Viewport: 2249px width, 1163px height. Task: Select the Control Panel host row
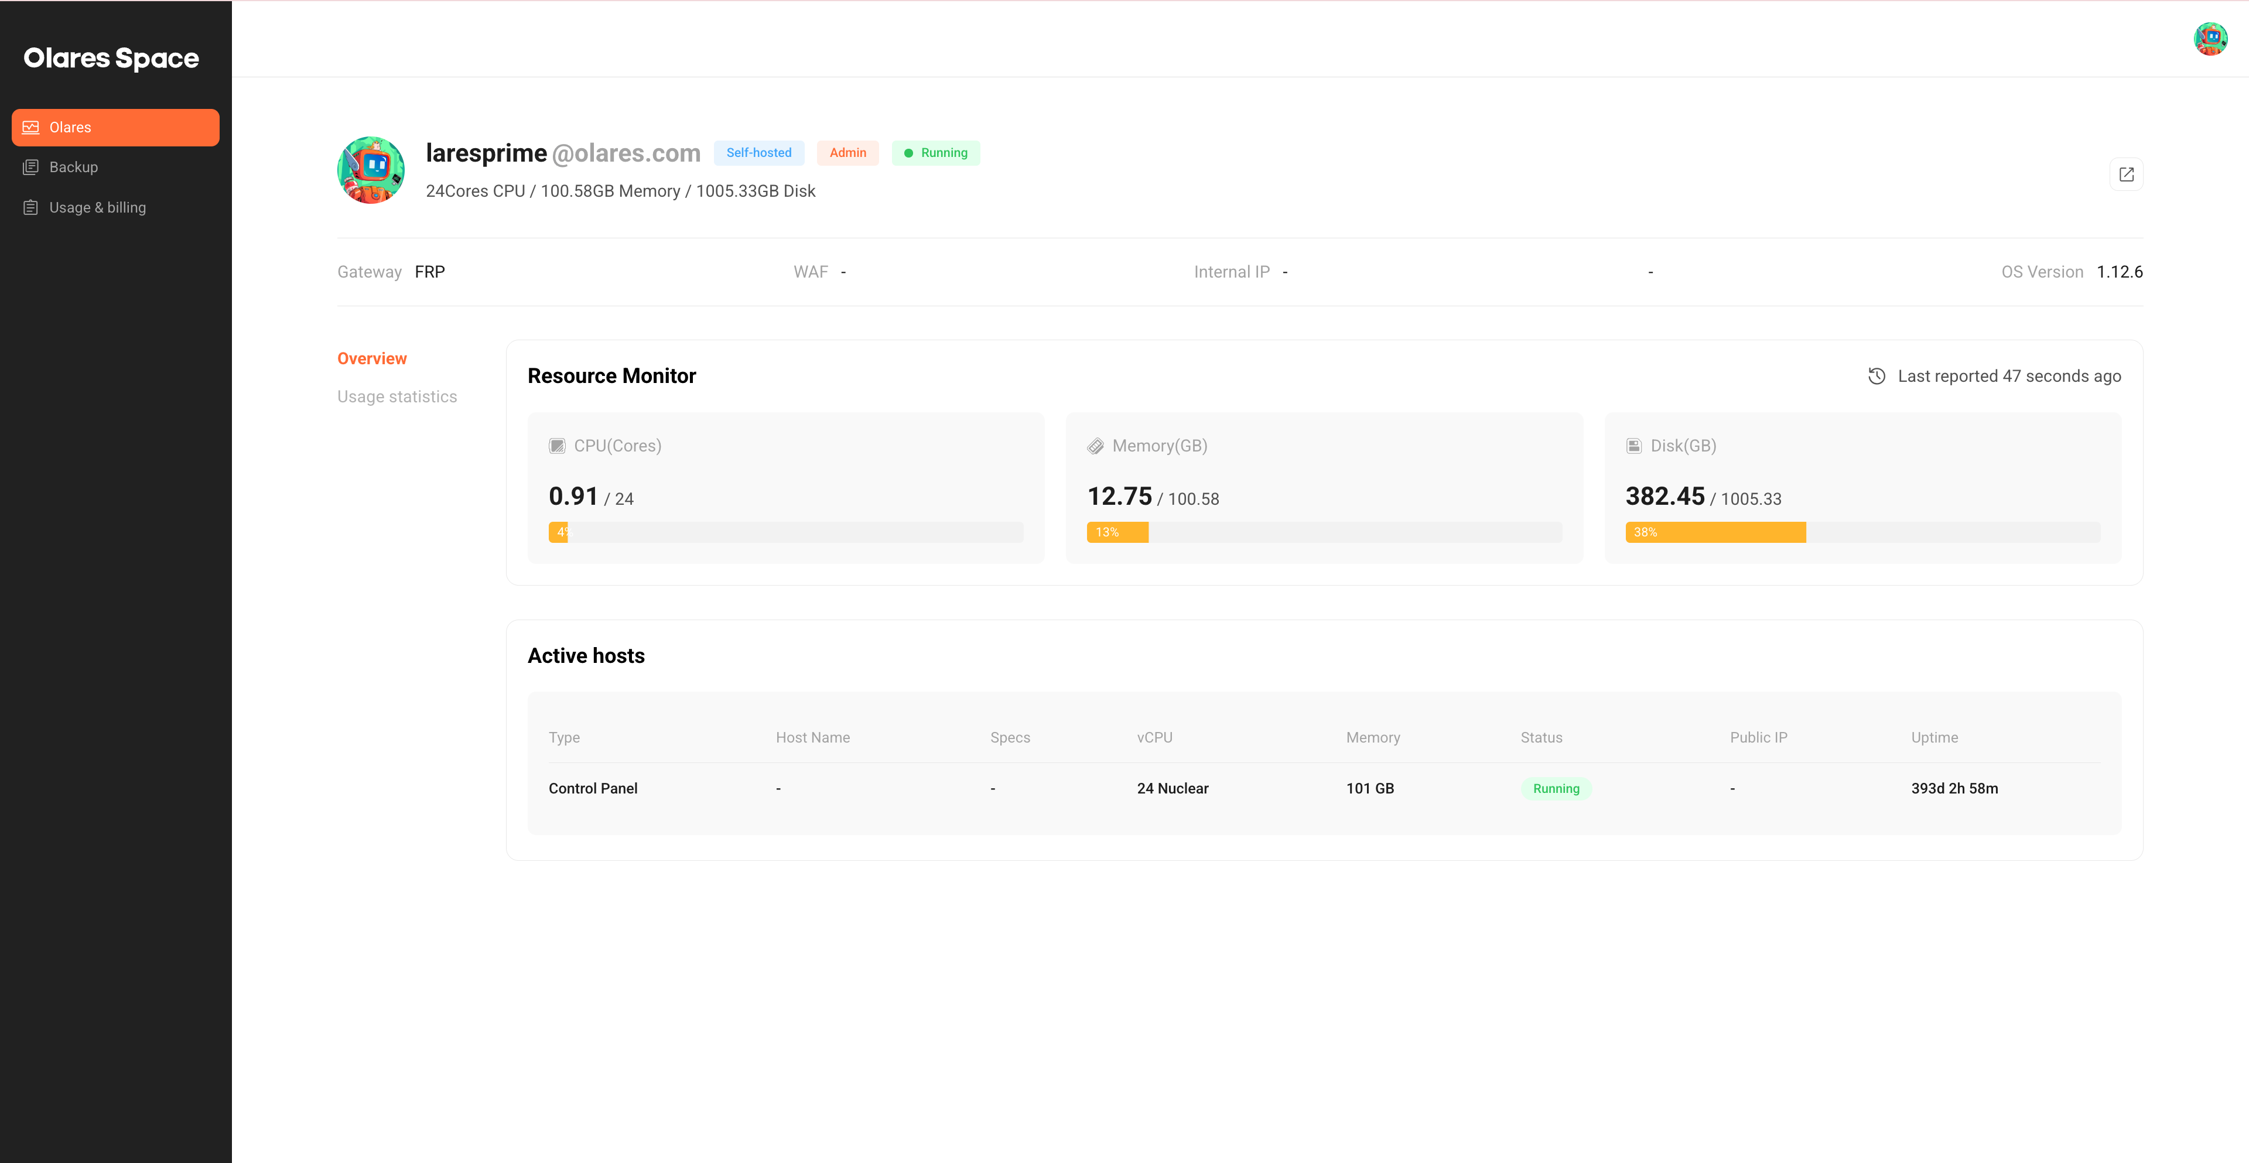tap(1324, 788)
